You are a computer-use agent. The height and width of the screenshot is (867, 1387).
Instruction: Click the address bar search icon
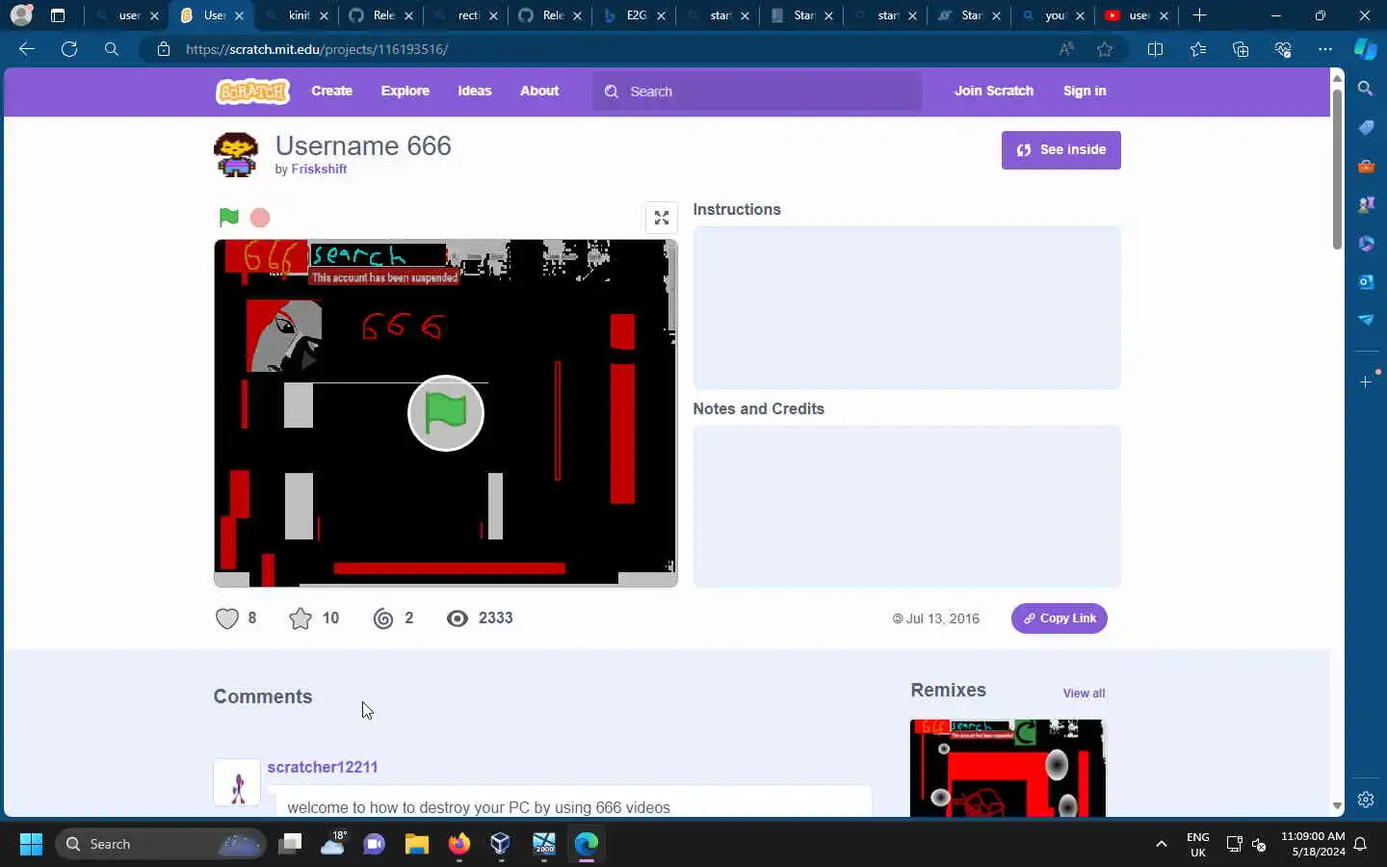(x=112, y=49)
